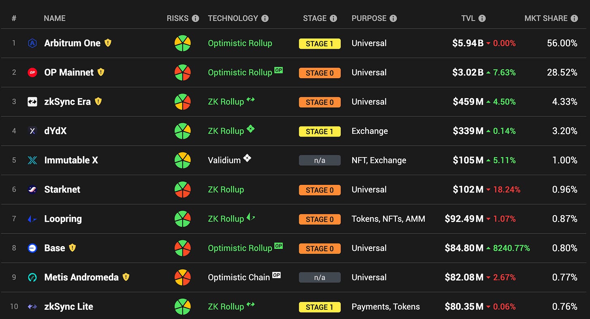
Task: Open the OP Mainnet project name link
Action: pos(69,73)
